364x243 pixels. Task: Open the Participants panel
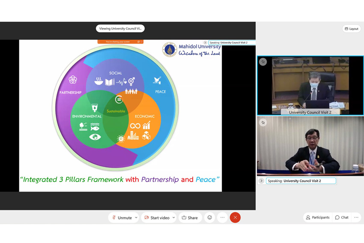318,218
